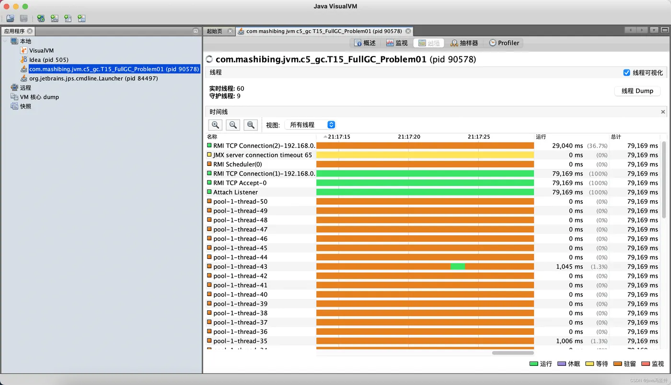Select com.mashibing.jvm.c5_gc.T15_FullGC_Problem01 in the tree

114,69
